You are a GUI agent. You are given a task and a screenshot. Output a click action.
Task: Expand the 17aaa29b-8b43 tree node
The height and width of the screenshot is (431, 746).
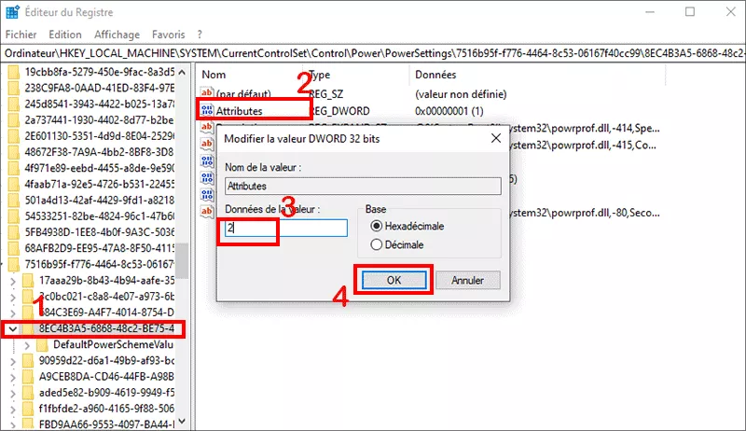(x=11, y=280)
